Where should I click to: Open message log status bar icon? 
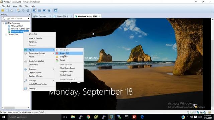(x=210, y=112)
